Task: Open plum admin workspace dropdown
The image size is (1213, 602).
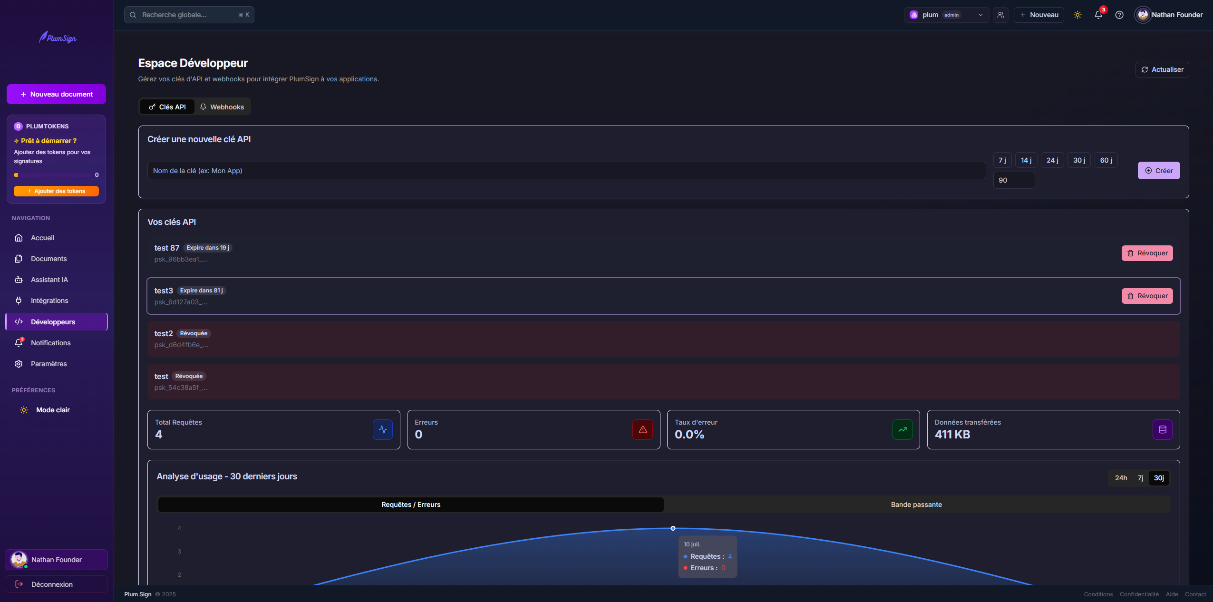Action: tap(946, 15)
